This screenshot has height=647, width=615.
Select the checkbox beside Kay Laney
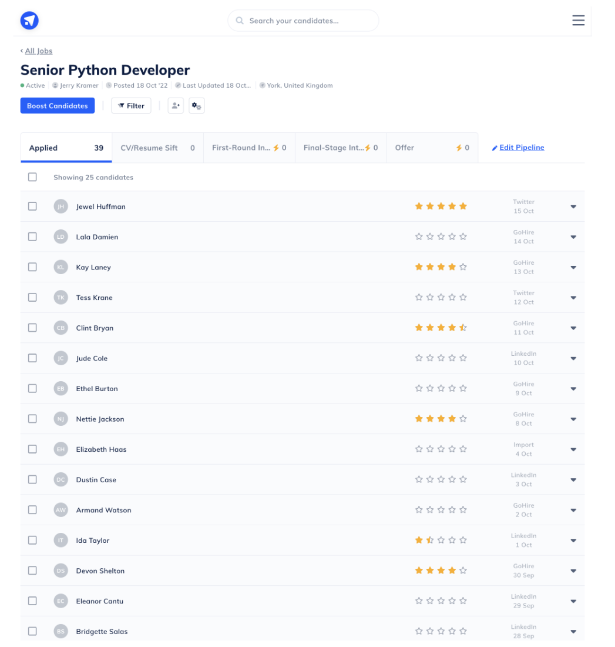coord(32,266)
